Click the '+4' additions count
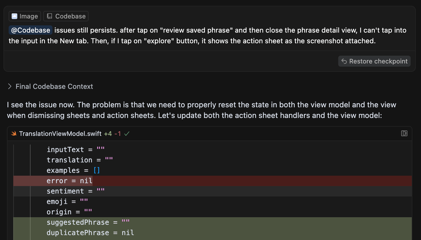The image size is (421, 240). click(x=108, y=134)
